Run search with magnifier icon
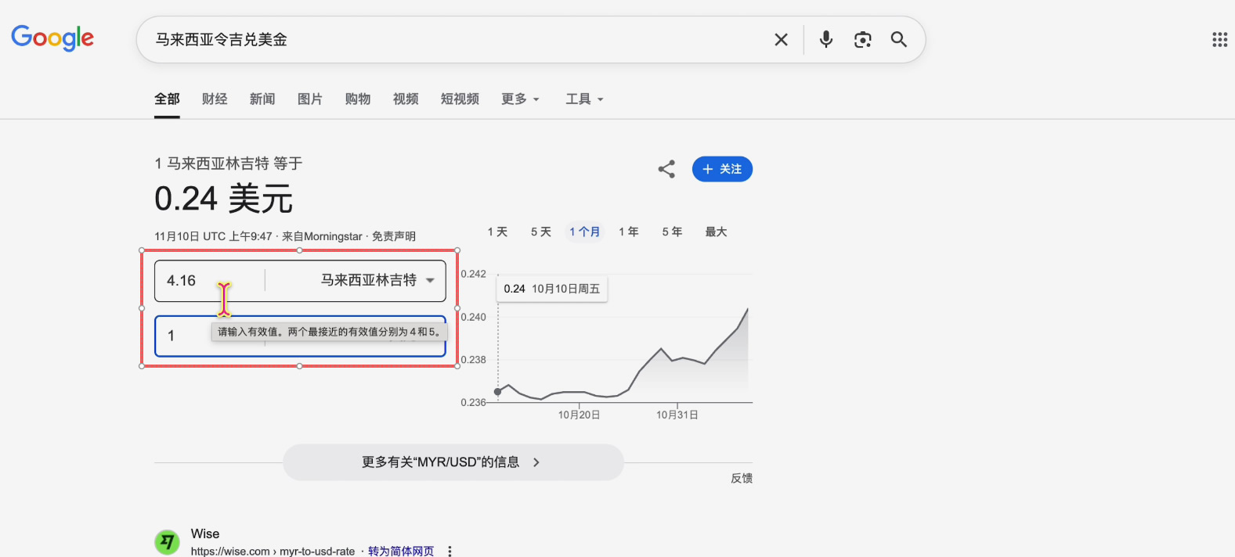 pos(899,39)
